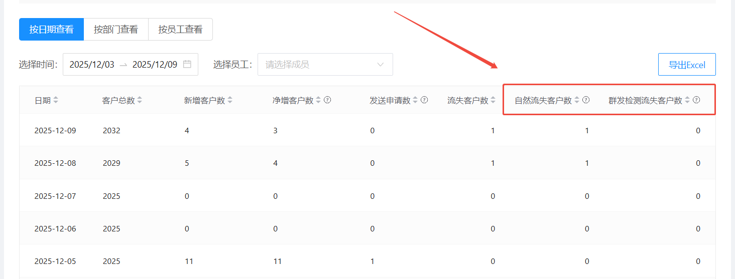Click help icon beside 群发检测流失客户数
The height and width of the screenshot is (279, 735).
coord(696,100)
